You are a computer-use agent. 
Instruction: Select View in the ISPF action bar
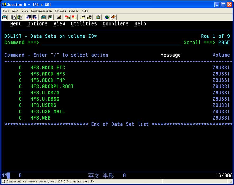(59, 24)
